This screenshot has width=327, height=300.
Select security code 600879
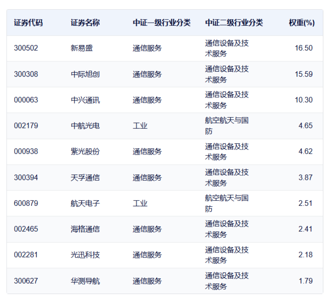point(26,203)
